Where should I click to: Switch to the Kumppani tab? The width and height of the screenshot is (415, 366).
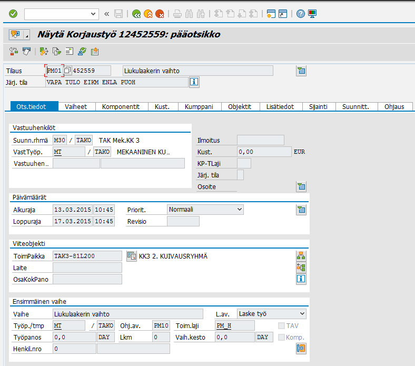point(199,107)
